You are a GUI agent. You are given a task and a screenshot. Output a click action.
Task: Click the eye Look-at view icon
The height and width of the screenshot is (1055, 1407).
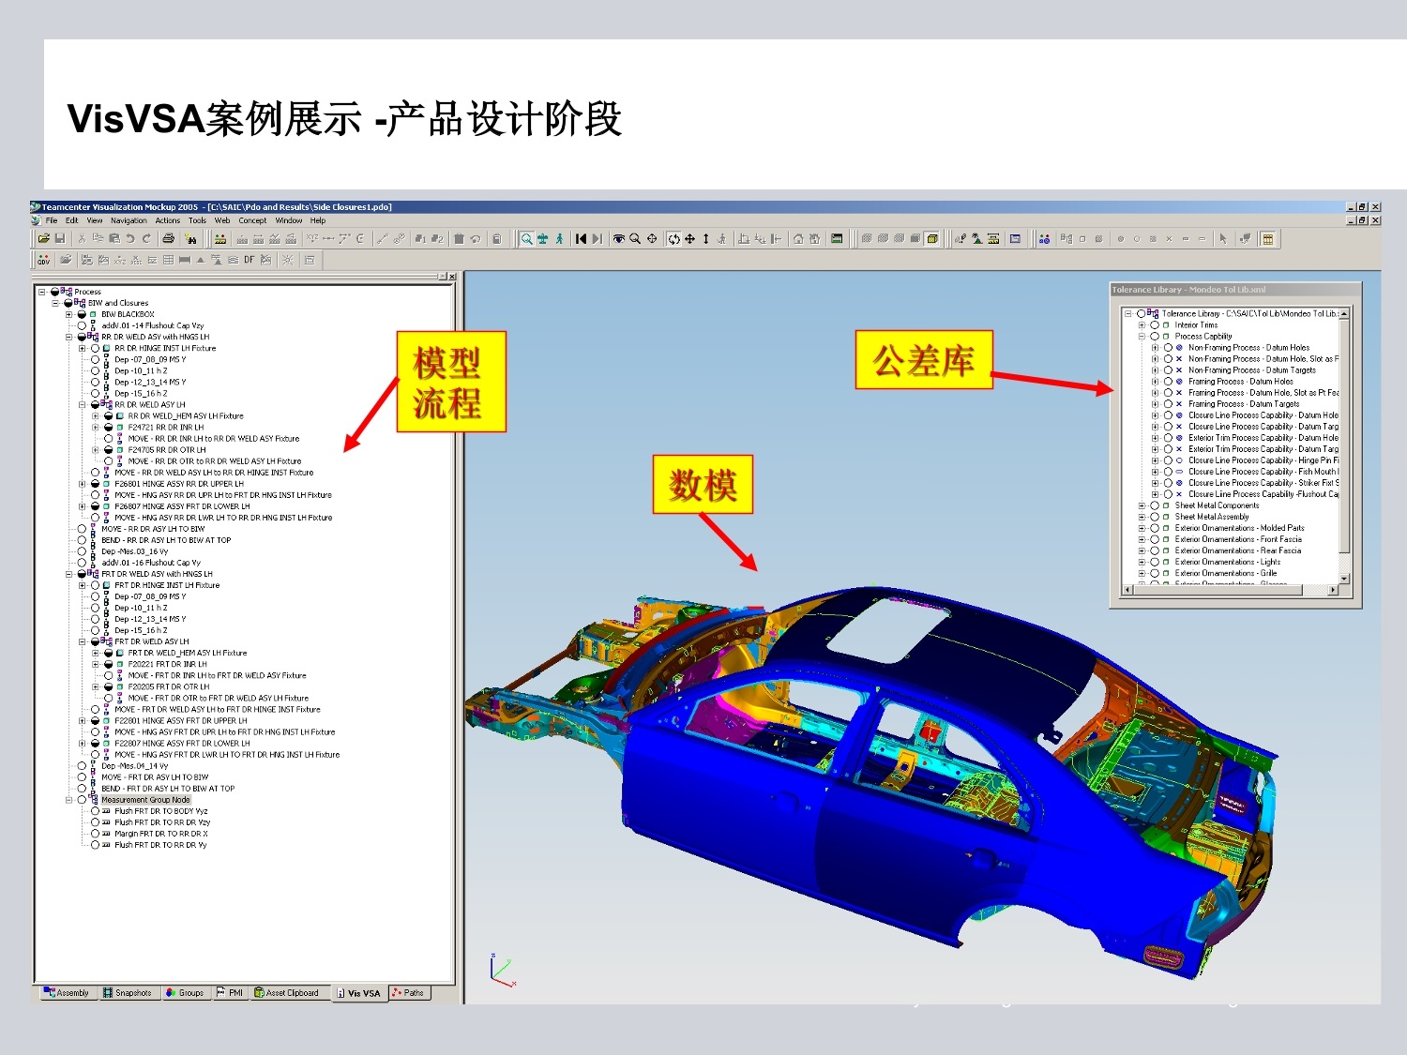pyautogui.click(x=619, y=239)
